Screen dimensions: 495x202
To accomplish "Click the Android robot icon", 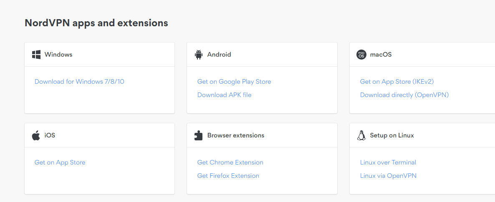I will (x=199, y=55).
